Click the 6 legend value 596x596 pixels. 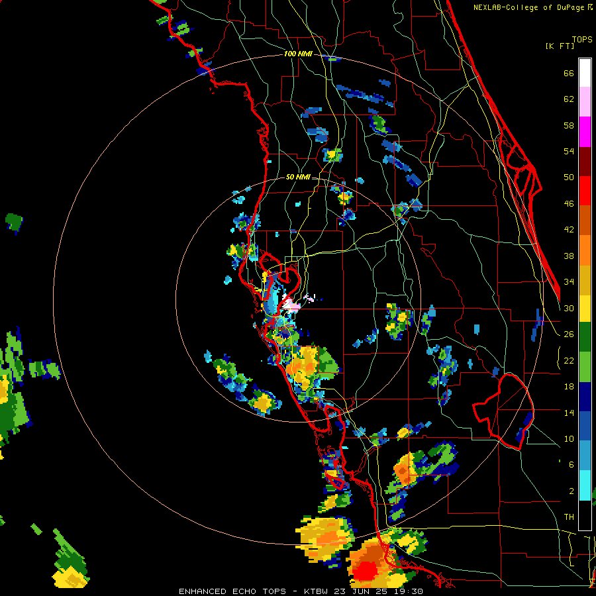coord(571,465)
